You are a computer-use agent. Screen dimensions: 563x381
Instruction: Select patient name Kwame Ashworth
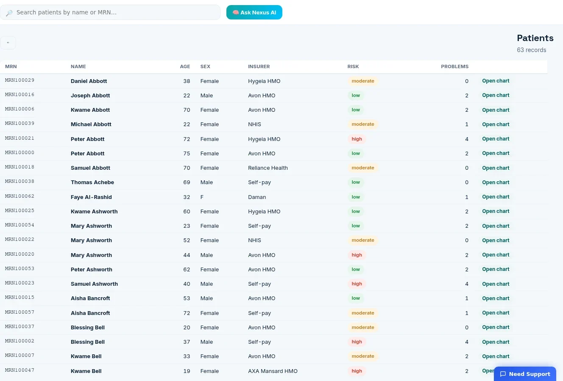pos(94,212)
